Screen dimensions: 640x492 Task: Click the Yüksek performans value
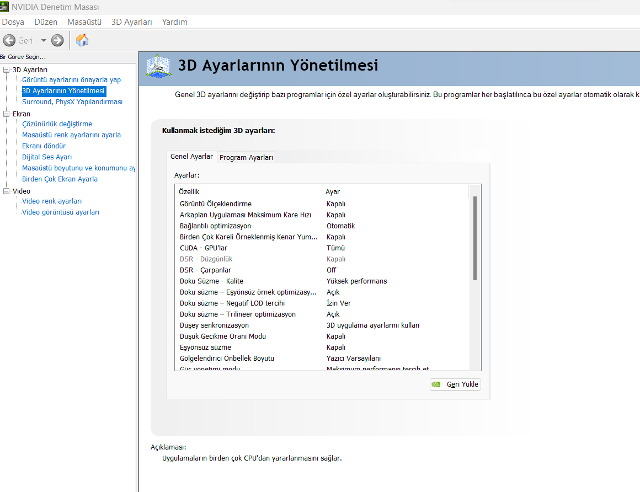coord(357,281)
